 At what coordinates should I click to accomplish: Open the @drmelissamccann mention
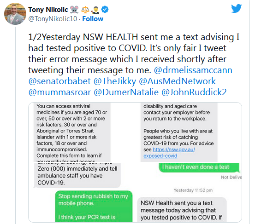(x=193, y=70)
